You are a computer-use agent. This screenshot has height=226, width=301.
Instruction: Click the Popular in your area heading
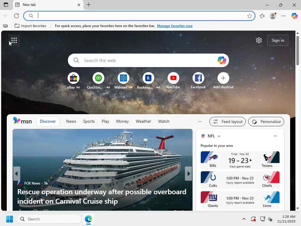tap(217, 146)
